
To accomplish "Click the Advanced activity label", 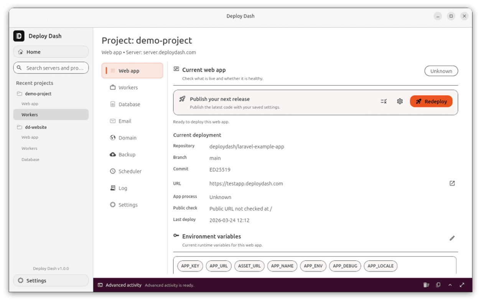I will coord(124,285).
